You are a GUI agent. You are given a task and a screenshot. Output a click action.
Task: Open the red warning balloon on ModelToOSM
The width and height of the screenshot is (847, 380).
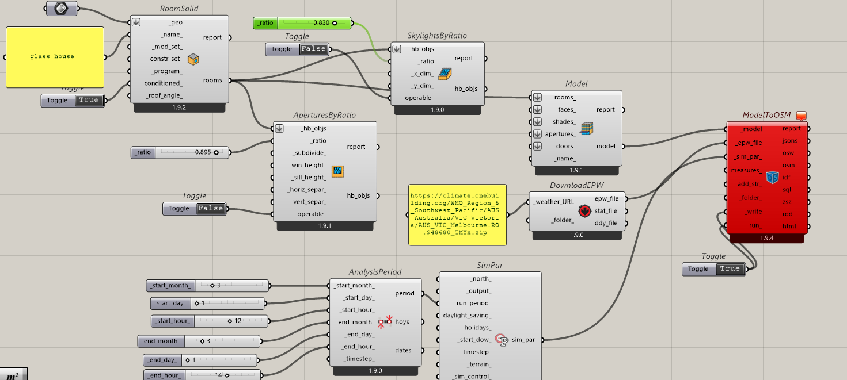(x=801, y=116)
